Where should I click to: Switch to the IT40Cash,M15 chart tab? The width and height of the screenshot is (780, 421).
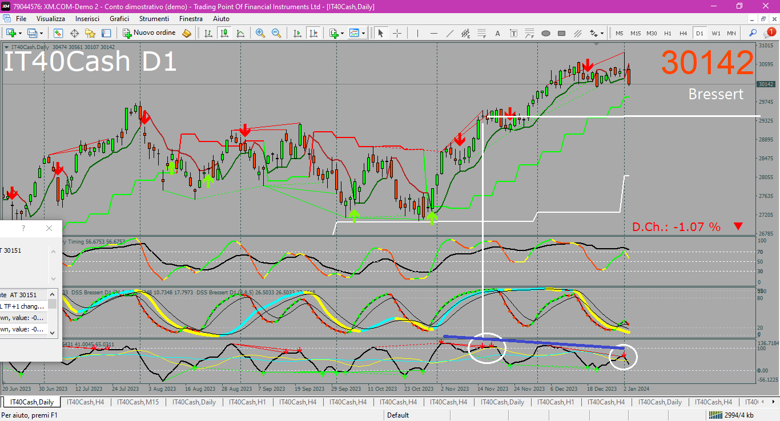138,402
